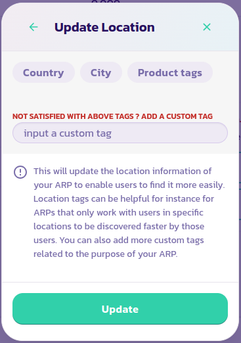Go back using the left arrow icon
The width and height of the screenshot is (241, 343).
33,27
